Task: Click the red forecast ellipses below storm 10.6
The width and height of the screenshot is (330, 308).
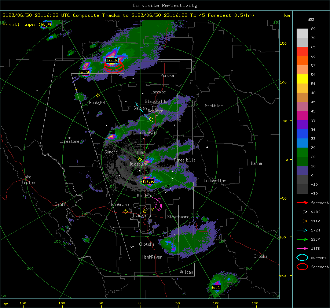Action: point(114,68)
